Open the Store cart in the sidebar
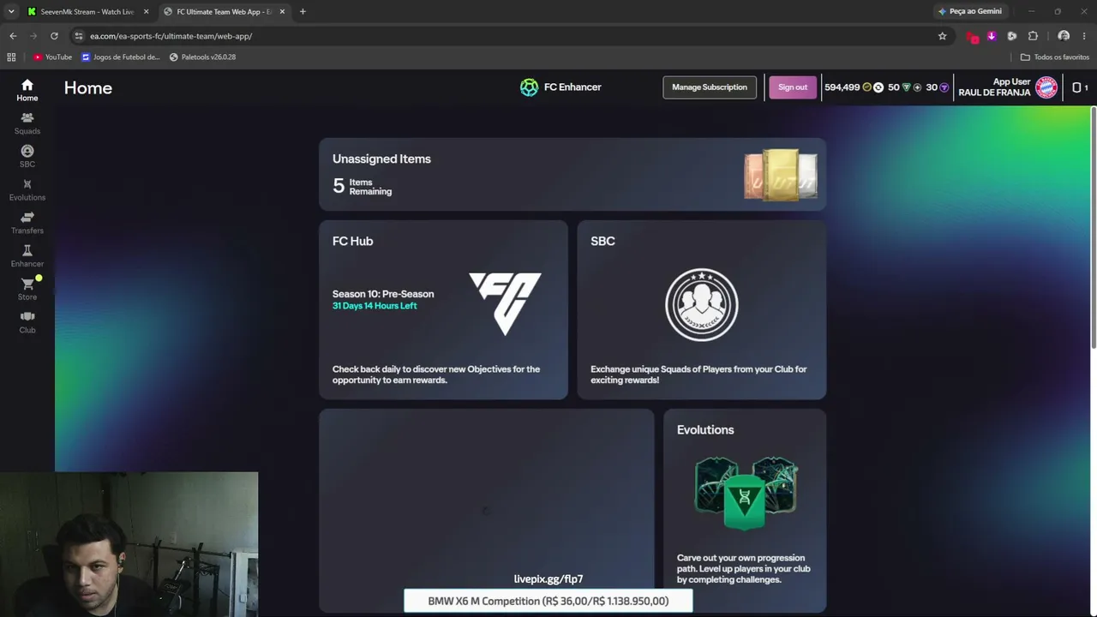Screen dimensions: 1097x617 click(x=27, y=289)
